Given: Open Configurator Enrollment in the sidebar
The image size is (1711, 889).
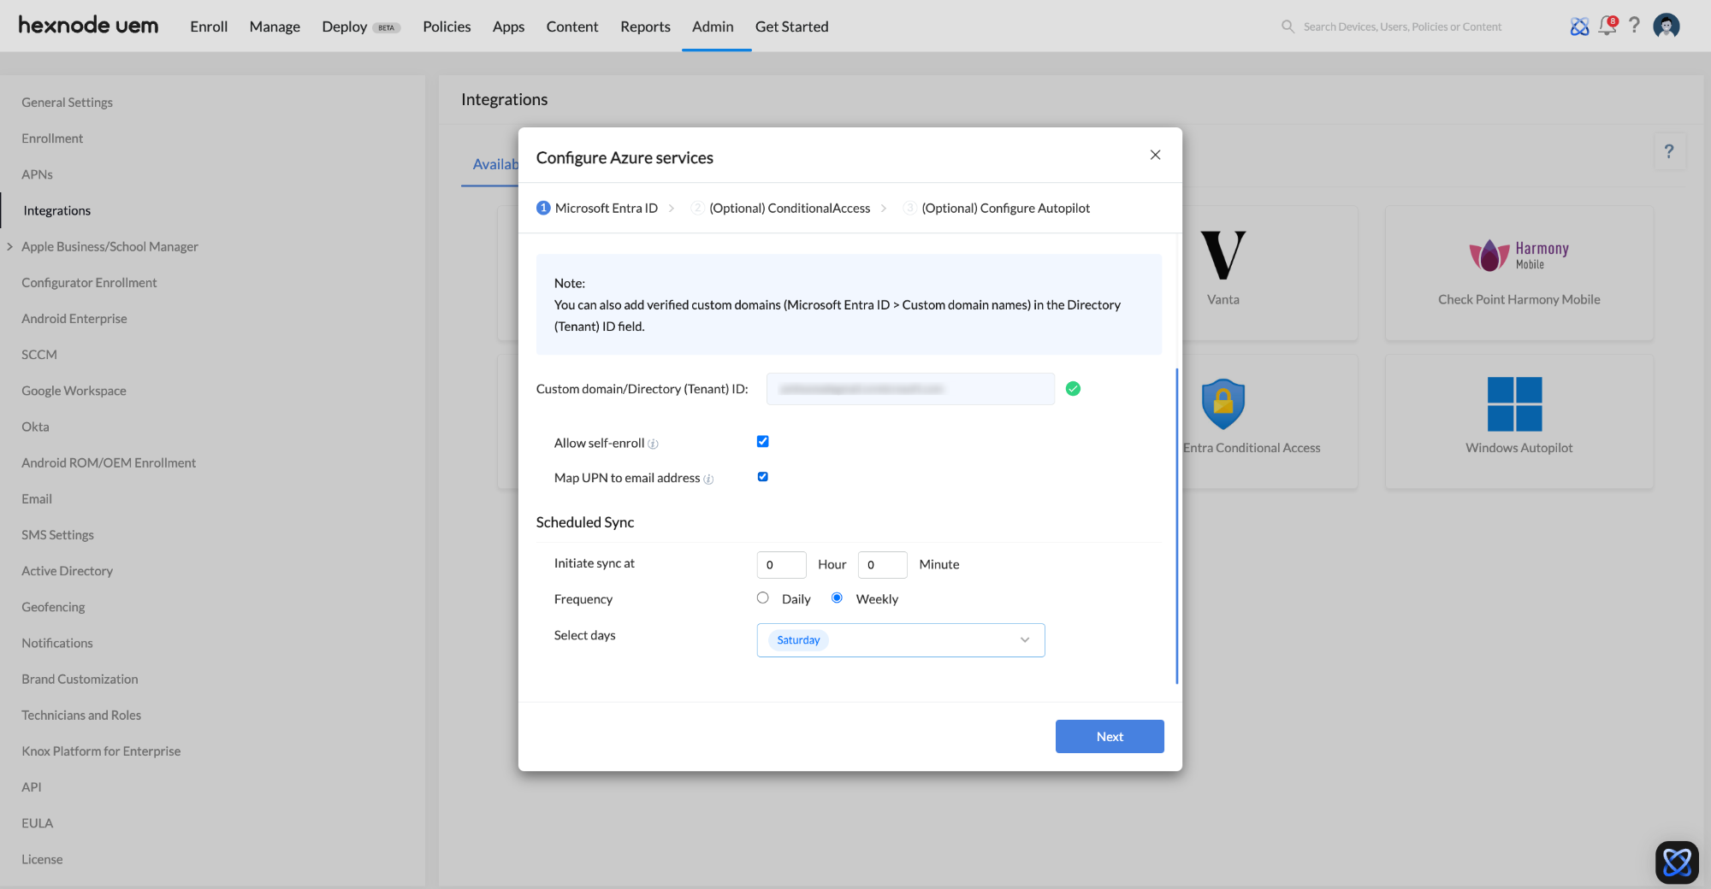Looking at the screenshot, I should [89, 283].
